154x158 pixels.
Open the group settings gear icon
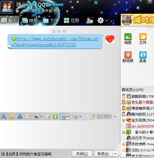click(100, 20)
